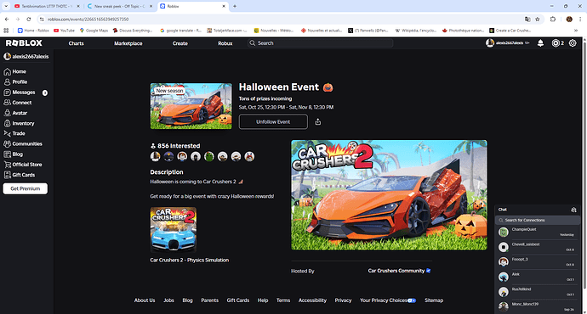Click the browser address bar URL

click(88, 19)
